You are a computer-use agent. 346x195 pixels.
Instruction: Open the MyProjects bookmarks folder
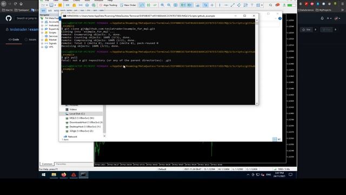tap(323, 10)
